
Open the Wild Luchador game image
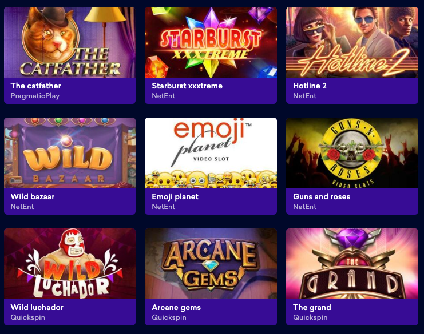(70, 264)
